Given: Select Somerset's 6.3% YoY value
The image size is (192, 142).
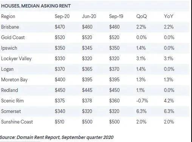Looking at the screenshot, I should [169, 111].
